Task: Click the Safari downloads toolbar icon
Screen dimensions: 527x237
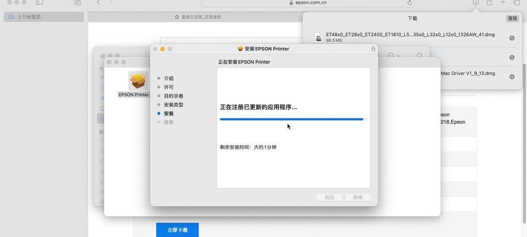Action: 475,2
